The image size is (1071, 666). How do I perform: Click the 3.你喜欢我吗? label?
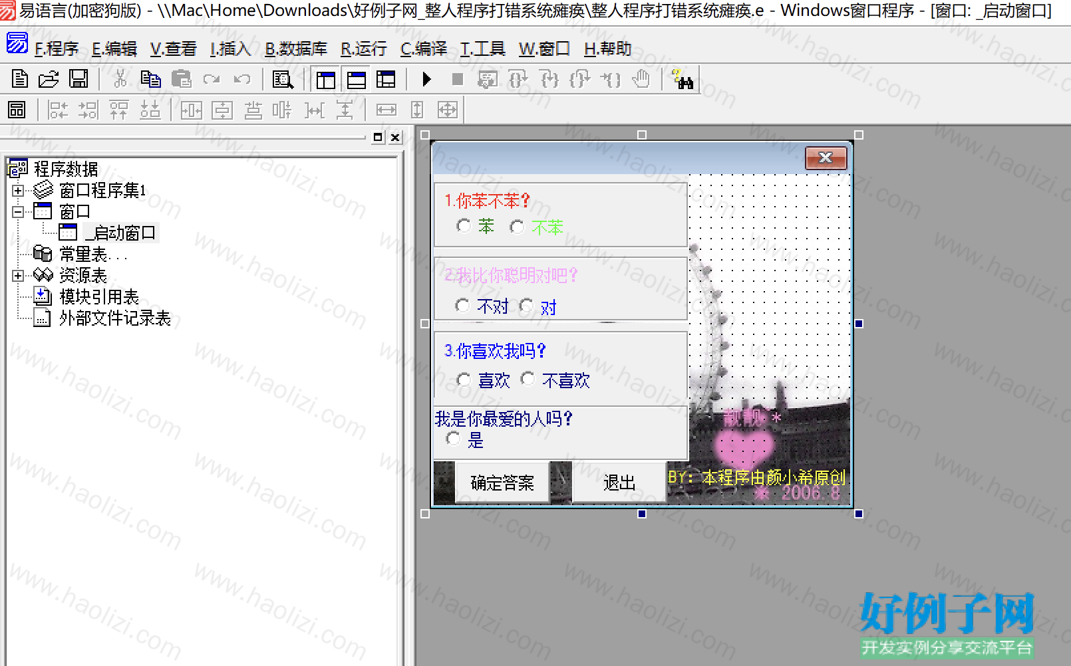[x=495, y=351]
